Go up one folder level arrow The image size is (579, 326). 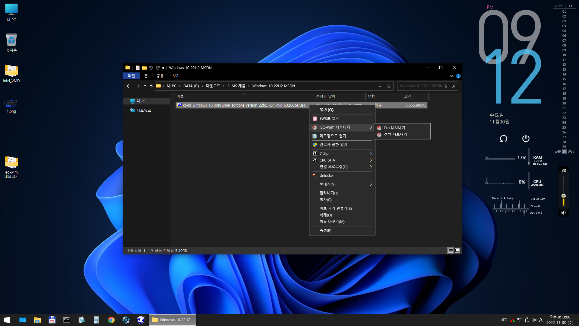(151, 86)
